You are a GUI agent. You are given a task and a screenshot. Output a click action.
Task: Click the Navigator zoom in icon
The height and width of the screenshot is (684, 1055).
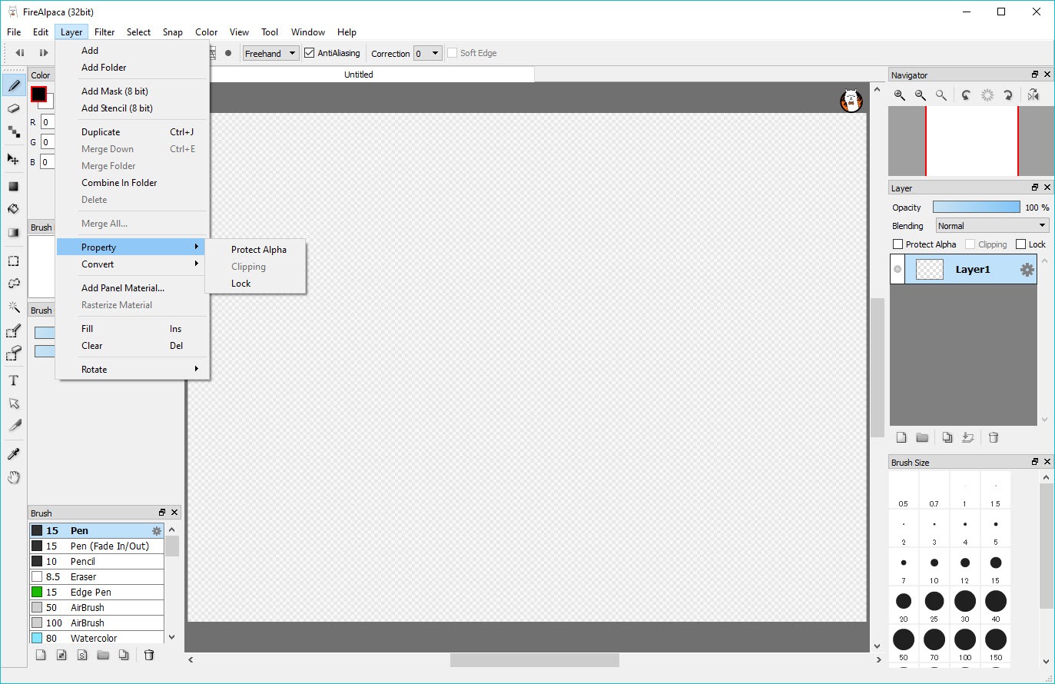click(899, 95)
